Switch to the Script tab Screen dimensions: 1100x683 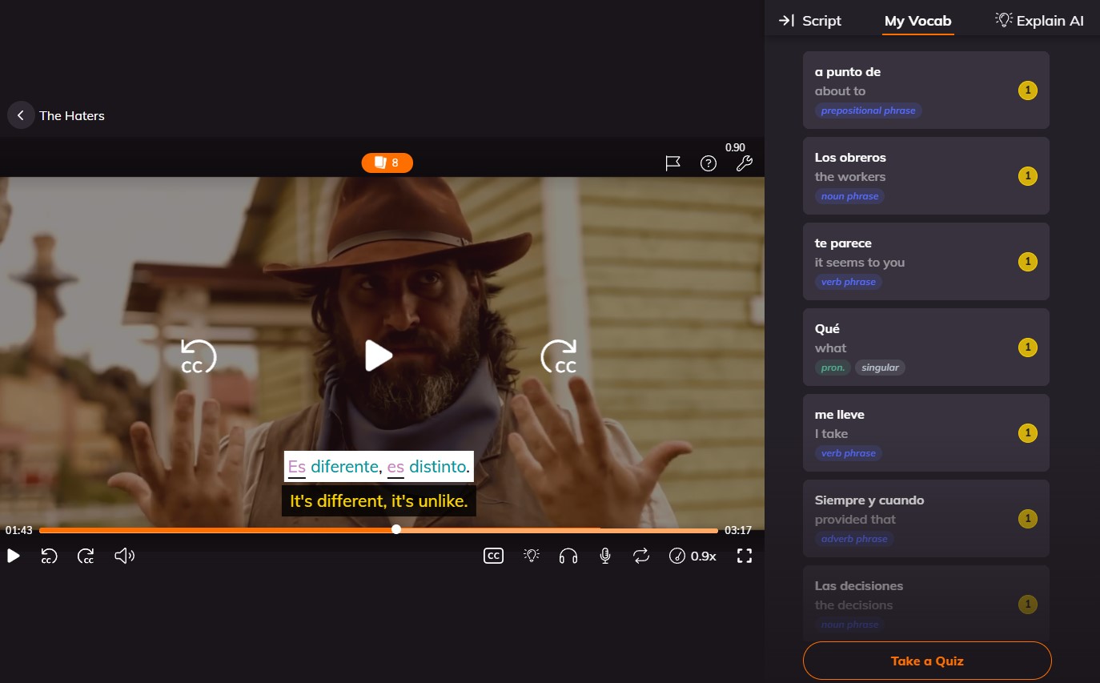click(821, 21)
